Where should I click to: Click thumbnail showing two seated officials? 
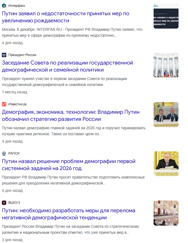166,115
